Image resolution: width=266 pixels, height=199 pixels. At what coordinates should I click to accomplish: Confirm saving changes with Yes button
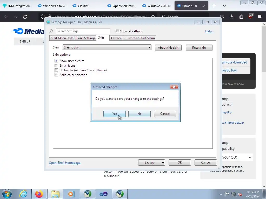pos(115,114)
